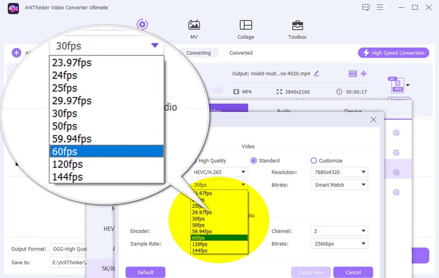Click the High Speed Conversion button
The image size is (439, 278).
(x=393, y=53)
